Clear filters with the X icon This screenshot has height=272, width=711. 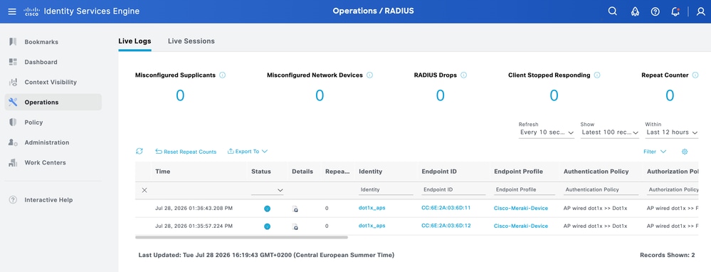pyautogui.click(x=144, y=190)
